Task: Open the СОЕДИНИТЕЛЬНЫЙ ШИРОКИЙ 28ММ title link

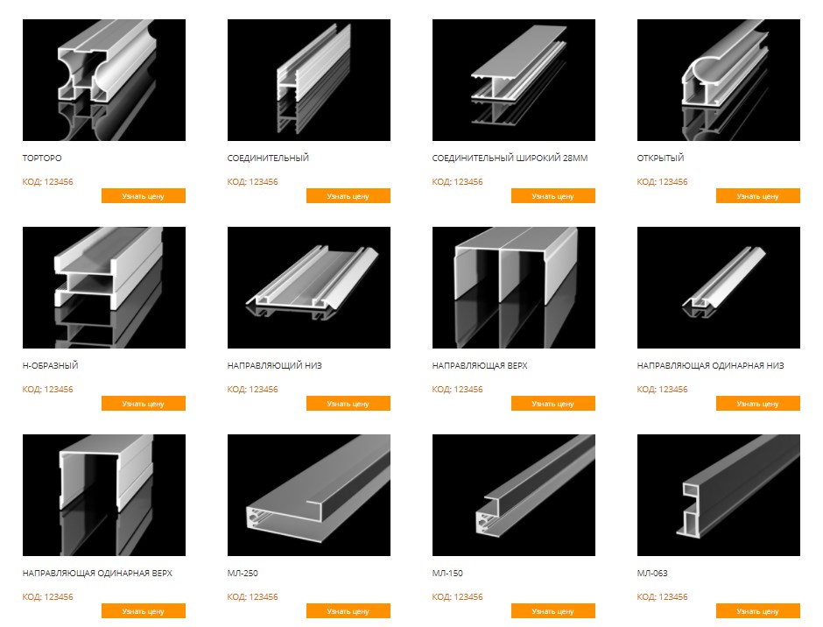Action: tap(510, 158)
